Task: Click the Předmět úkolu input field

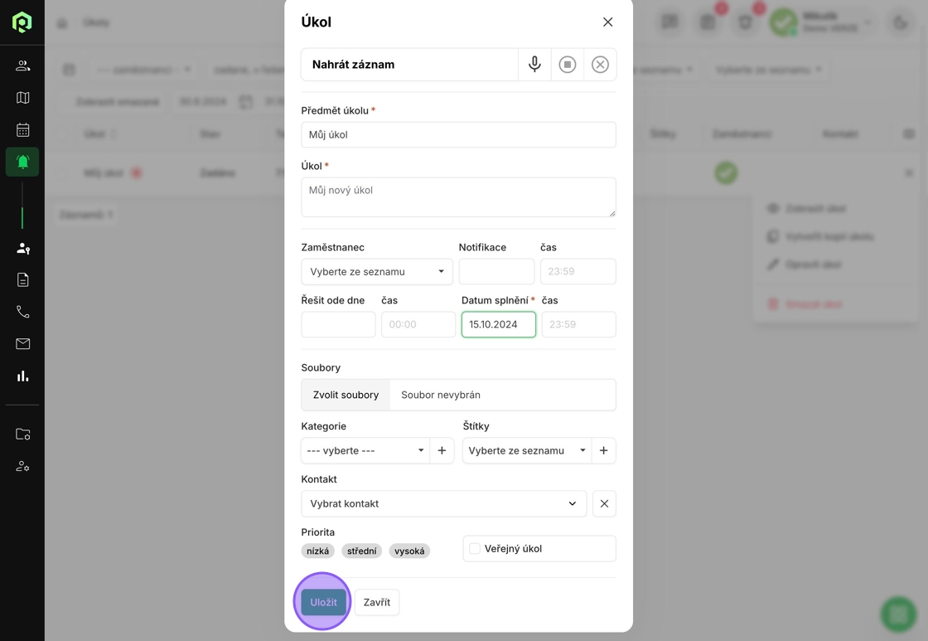Action: pyautogui.click(x=458, y=134)
